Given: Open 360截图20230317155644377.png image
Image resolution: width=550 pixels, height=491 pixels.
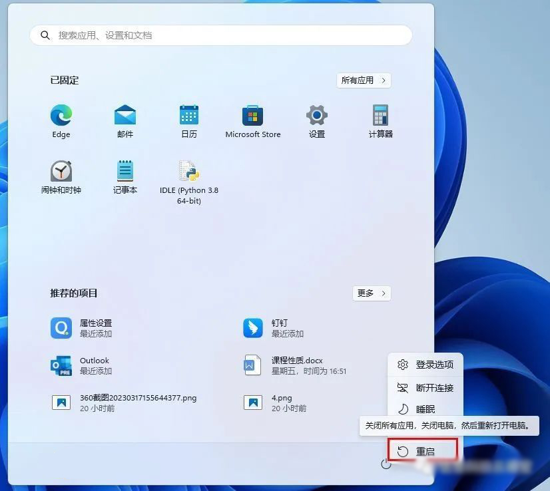Looking at the screenshot, I should coord(123,403).
